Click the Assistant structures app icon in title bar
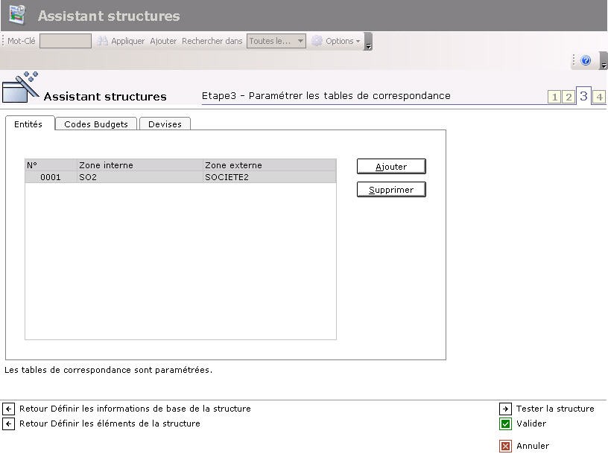 (x=17, y=15)
